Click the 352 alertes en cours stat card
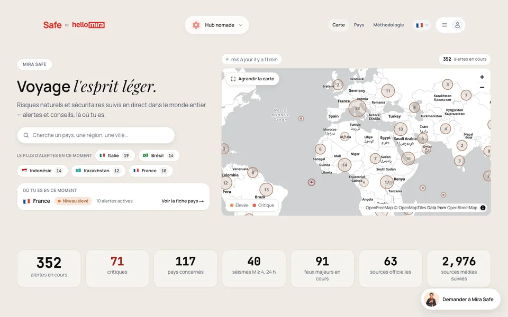Viewport: 508px width, 317px height. [49, 268]
